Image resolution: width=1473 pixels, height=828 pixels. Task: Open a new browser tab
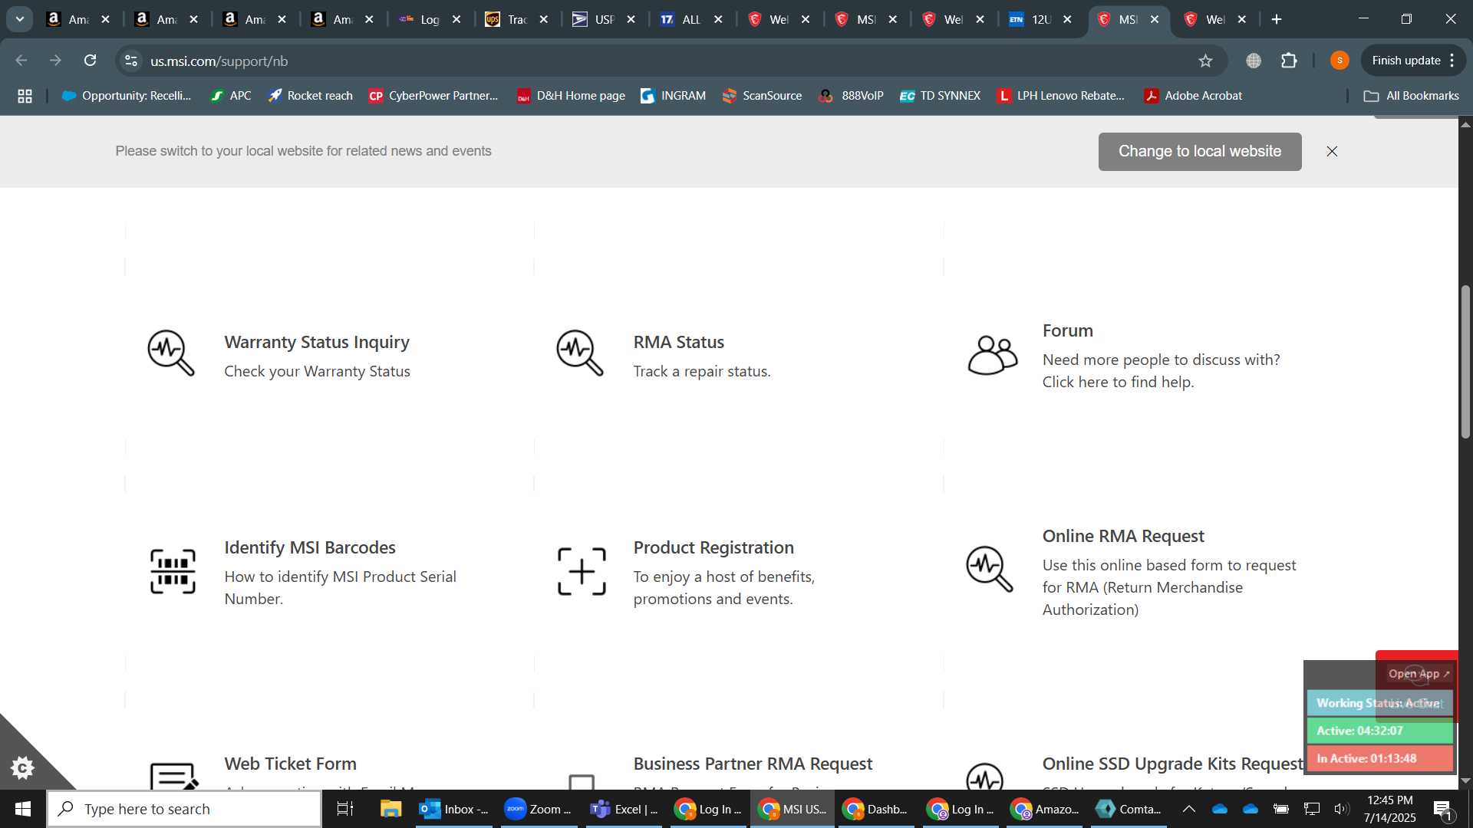tap(1277, 19)
